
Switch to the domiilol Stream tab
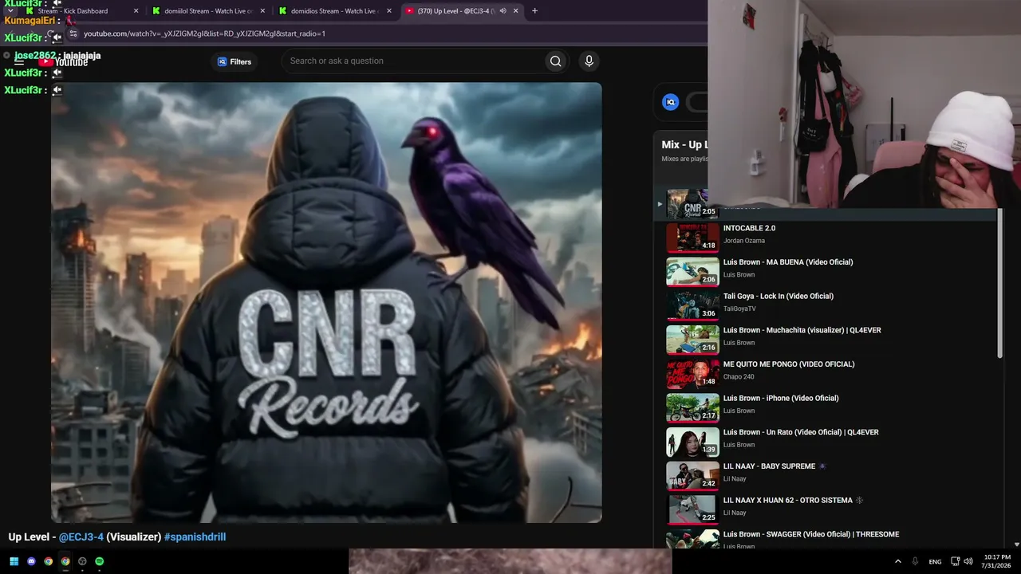(207, 11)
